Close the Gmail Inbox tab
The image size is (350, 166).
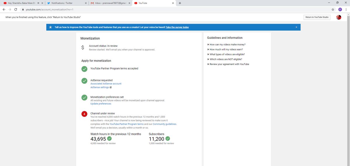click(x=129, y=3)
